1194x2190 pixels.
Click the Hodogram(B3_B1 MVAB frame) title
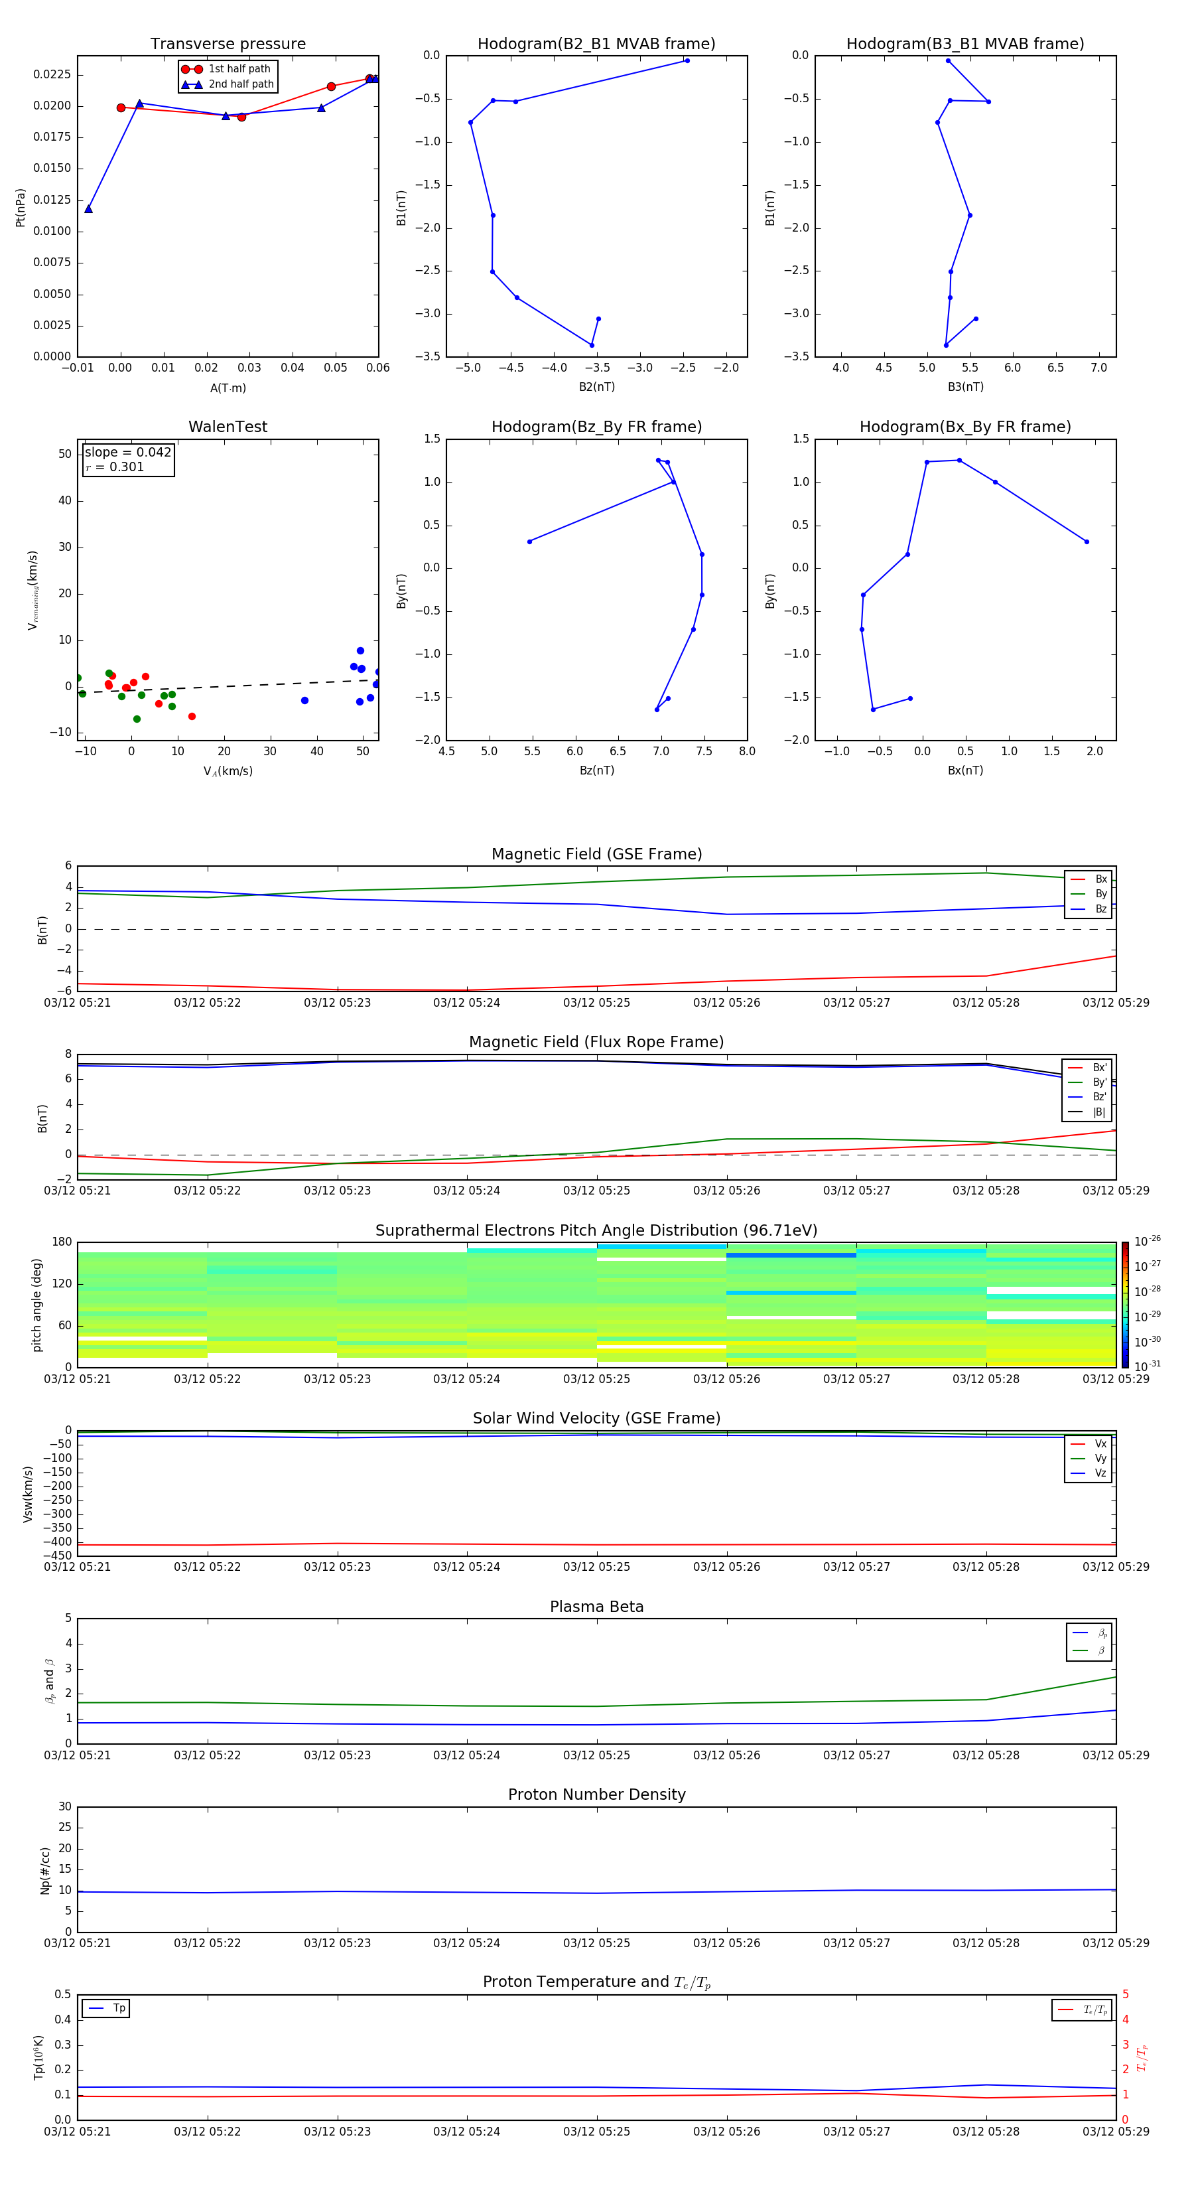point(965,44)
